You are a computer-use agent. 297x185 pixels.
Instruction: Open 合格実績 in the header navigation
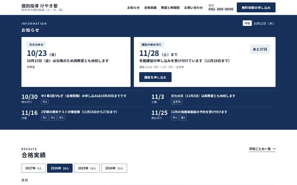150,8
